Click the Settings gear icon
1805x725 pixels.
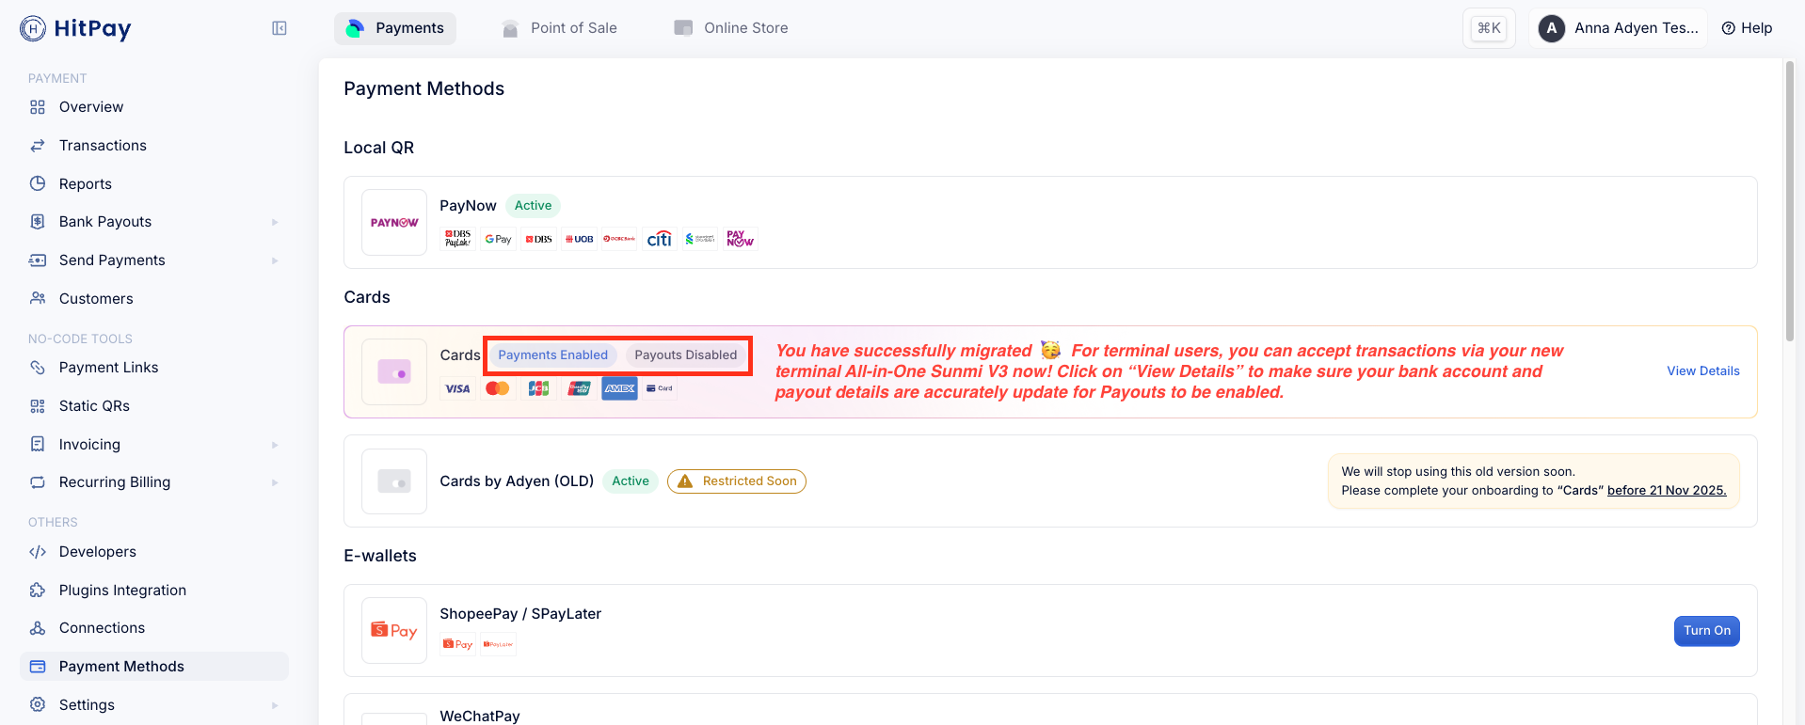pos(38,704)
